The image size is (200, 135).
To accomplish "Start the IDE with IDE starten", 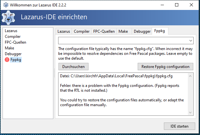I will 180,126.
